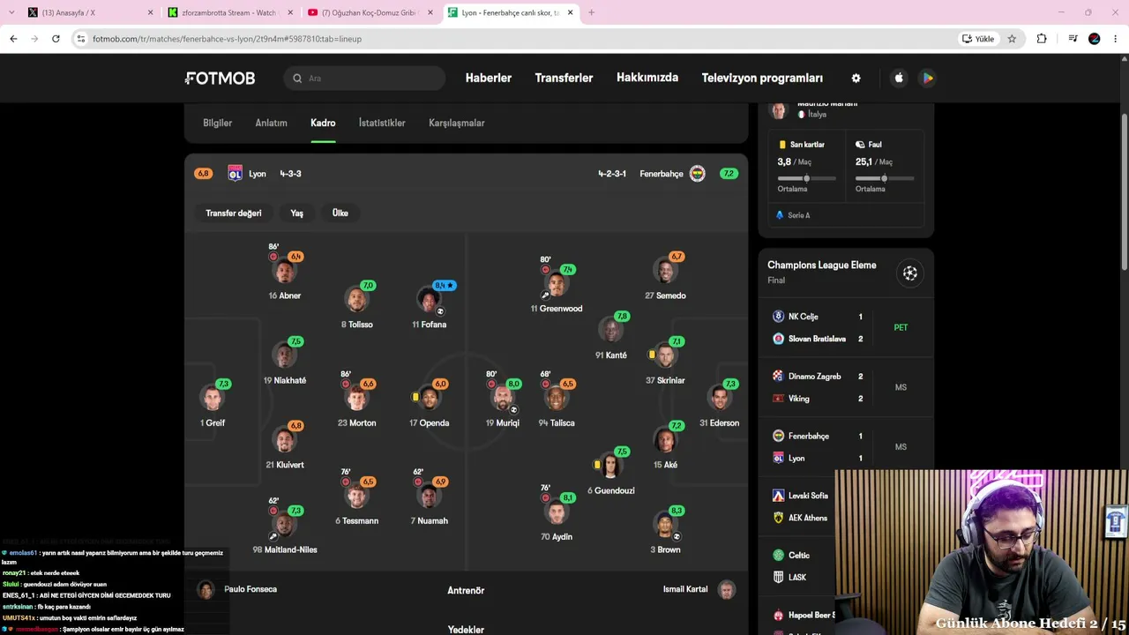Switch to the Bilgiler tab
The image size is (1129, 635).
[218, 123]
